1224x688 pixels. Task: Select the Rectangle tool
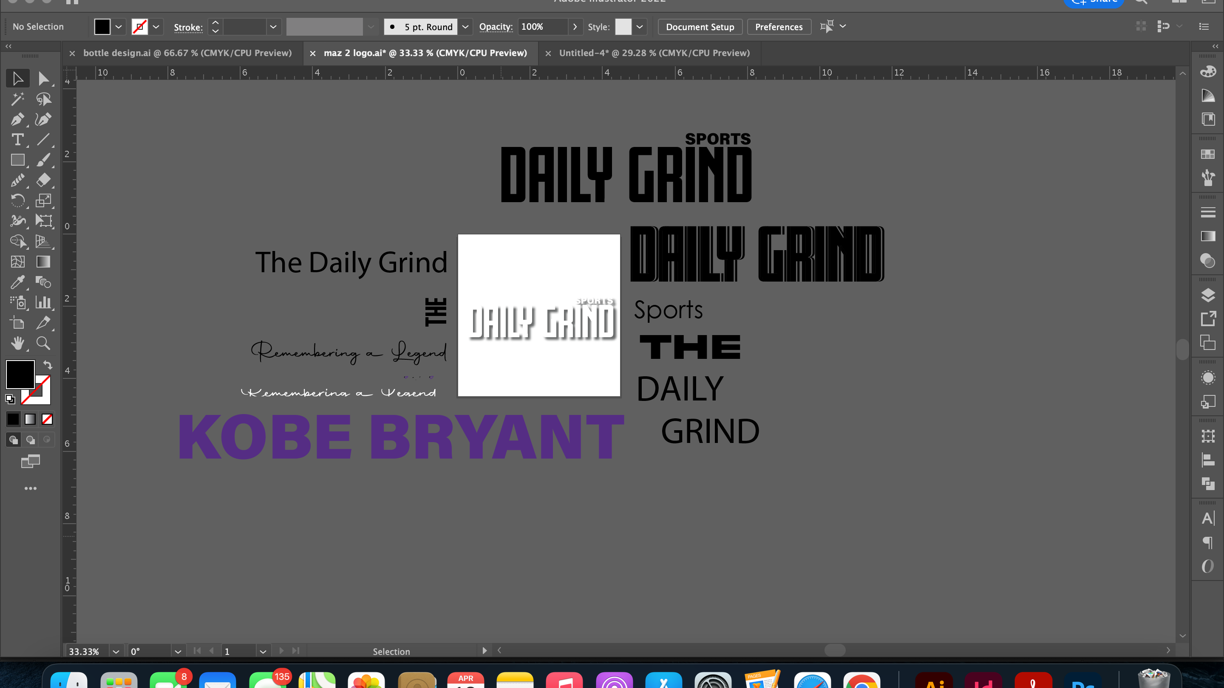pyautogui.click(x=17, y=160)
